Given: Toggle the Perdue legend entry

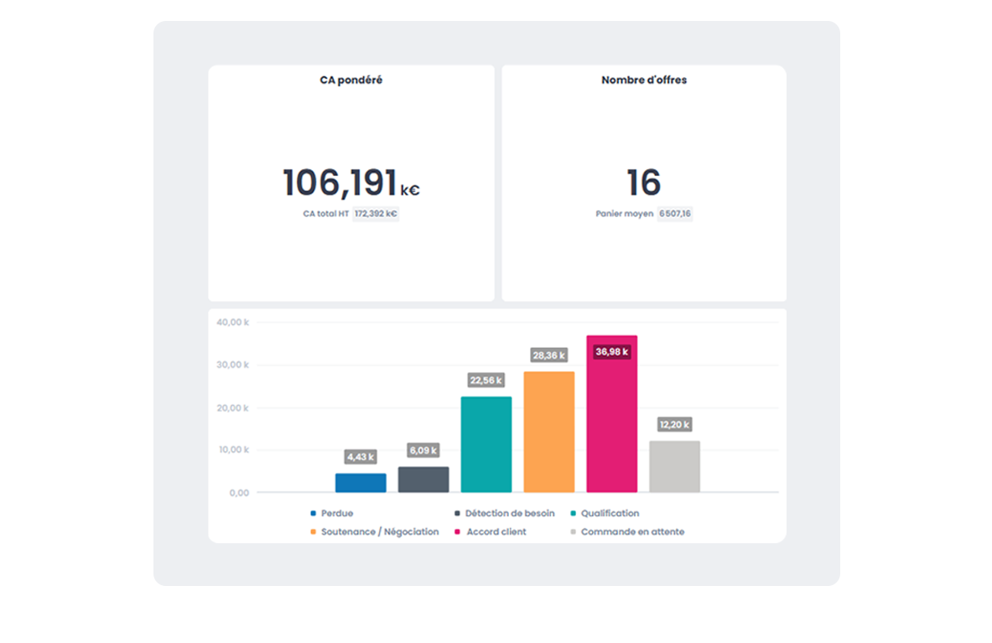Looking at the screenshot, I should pyautogui.click(x=336, y=513).
